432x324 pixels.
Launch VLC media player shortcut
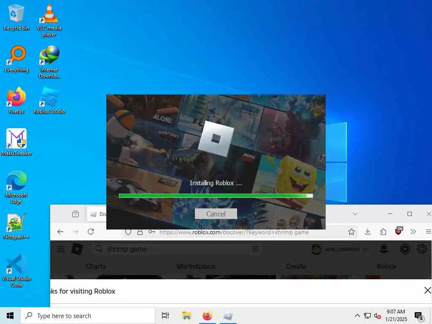(49, 20)
